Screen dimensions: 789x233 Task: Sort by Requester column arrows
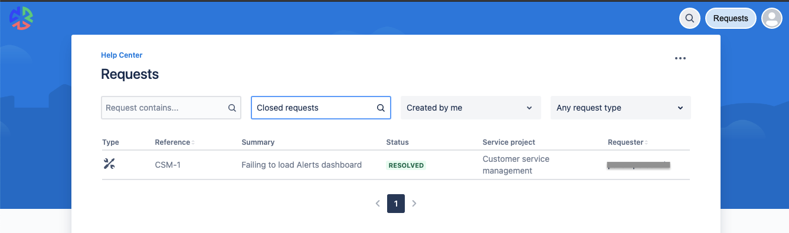(x=646, y=142)
